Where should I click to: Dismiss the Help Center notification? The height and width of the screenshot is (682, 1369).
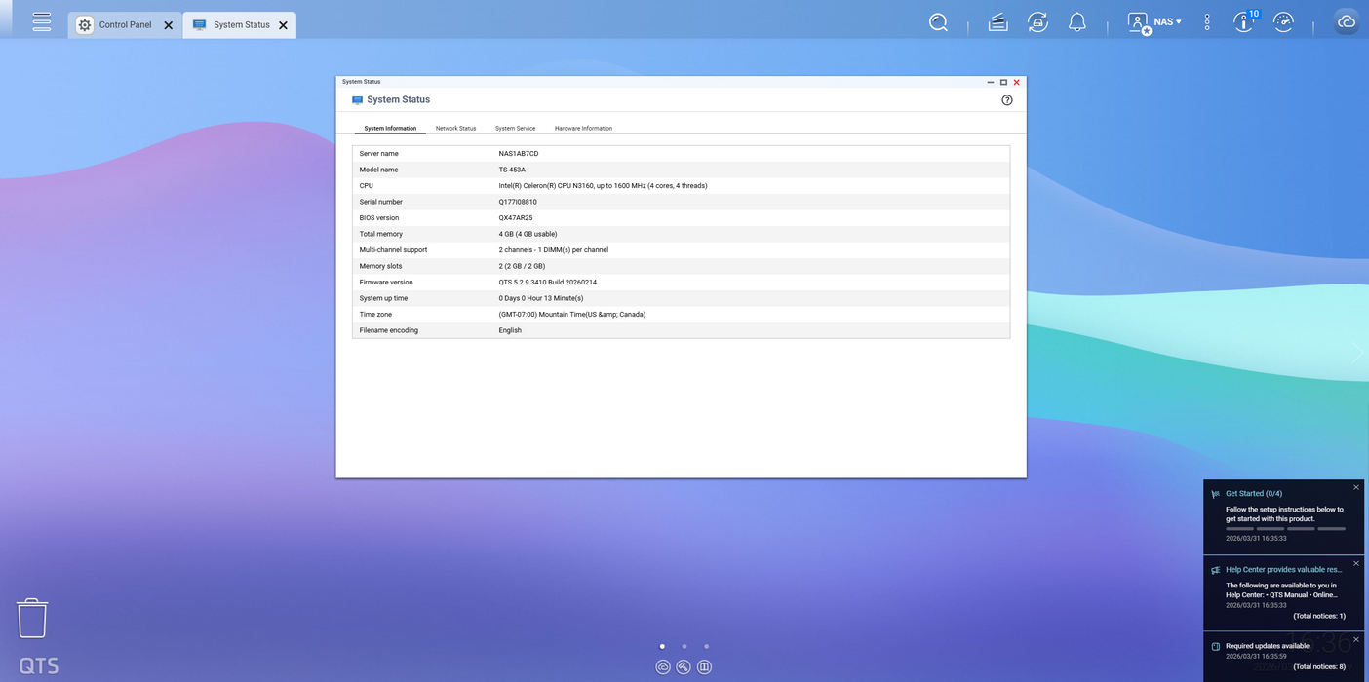(1356, 563)
